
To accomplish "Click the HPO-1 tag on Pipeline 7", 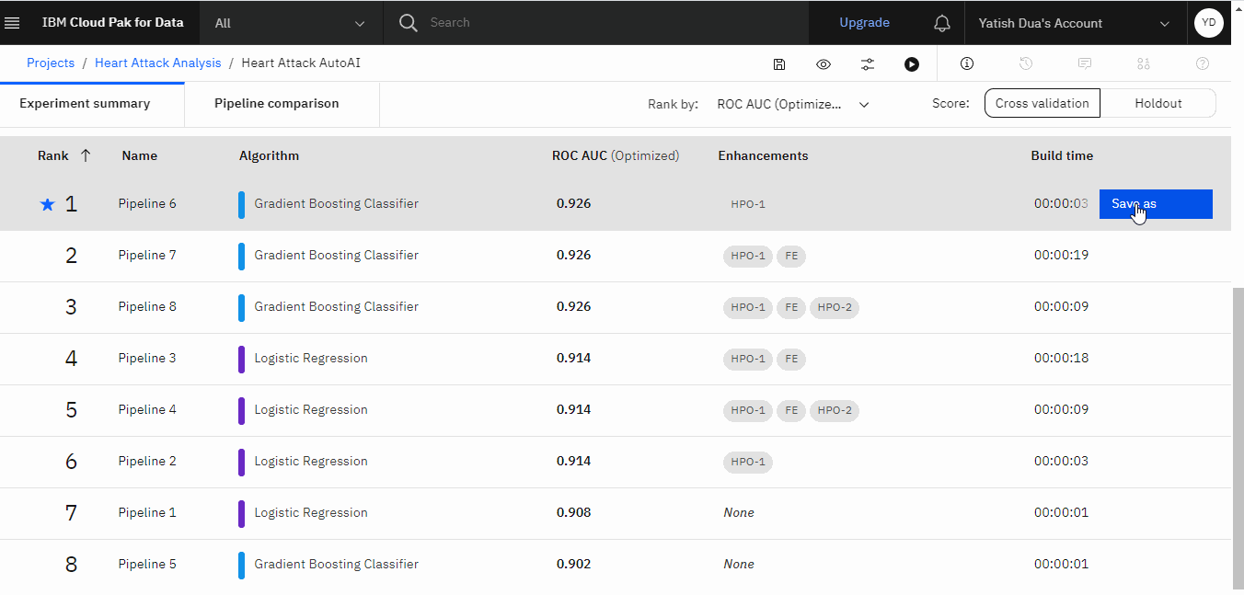I will pos(748,256).
